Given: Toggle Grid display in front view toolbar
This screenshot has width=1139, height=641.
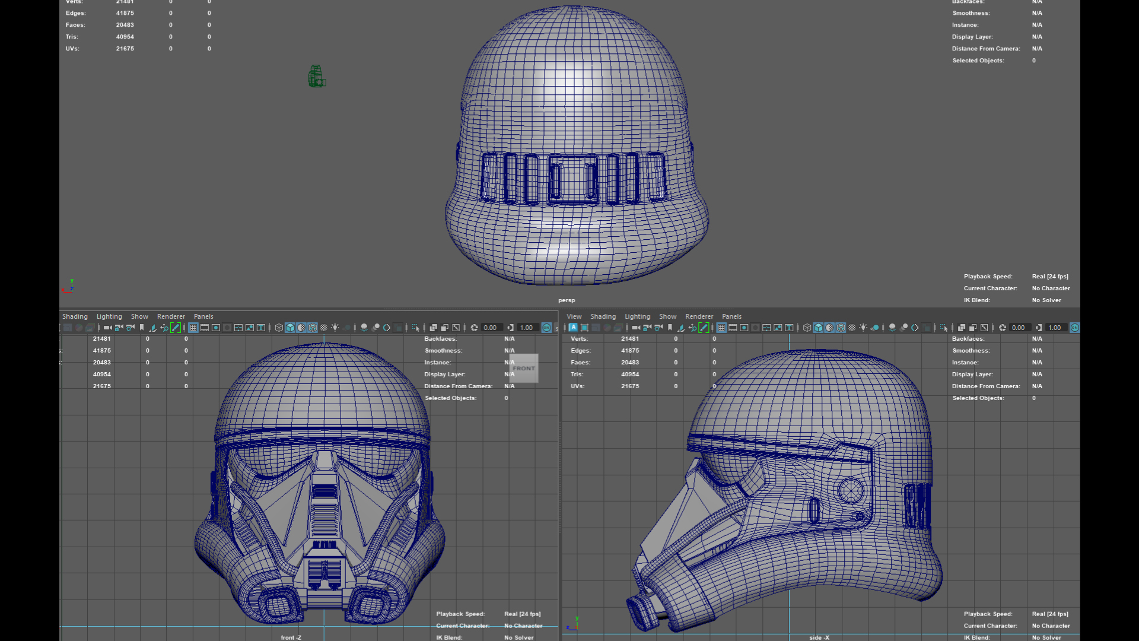Looking at the screenshot, I should 193,328.
